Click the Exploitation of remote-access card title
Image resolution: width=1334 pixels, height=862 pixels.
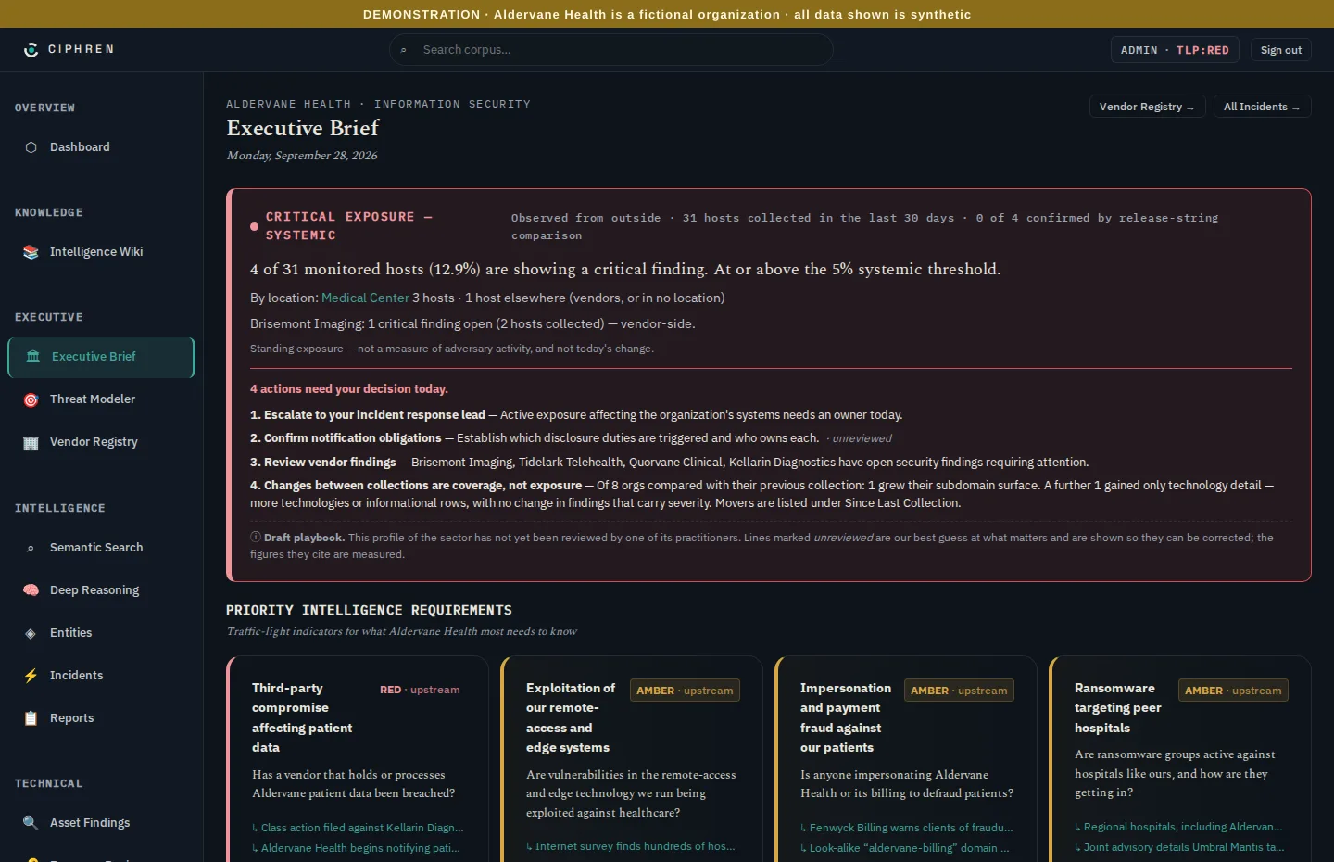[x=571, y=717]
